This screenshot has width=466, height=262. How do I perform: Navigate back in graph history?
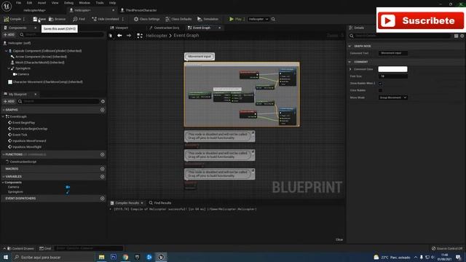[x=119, y=36]
